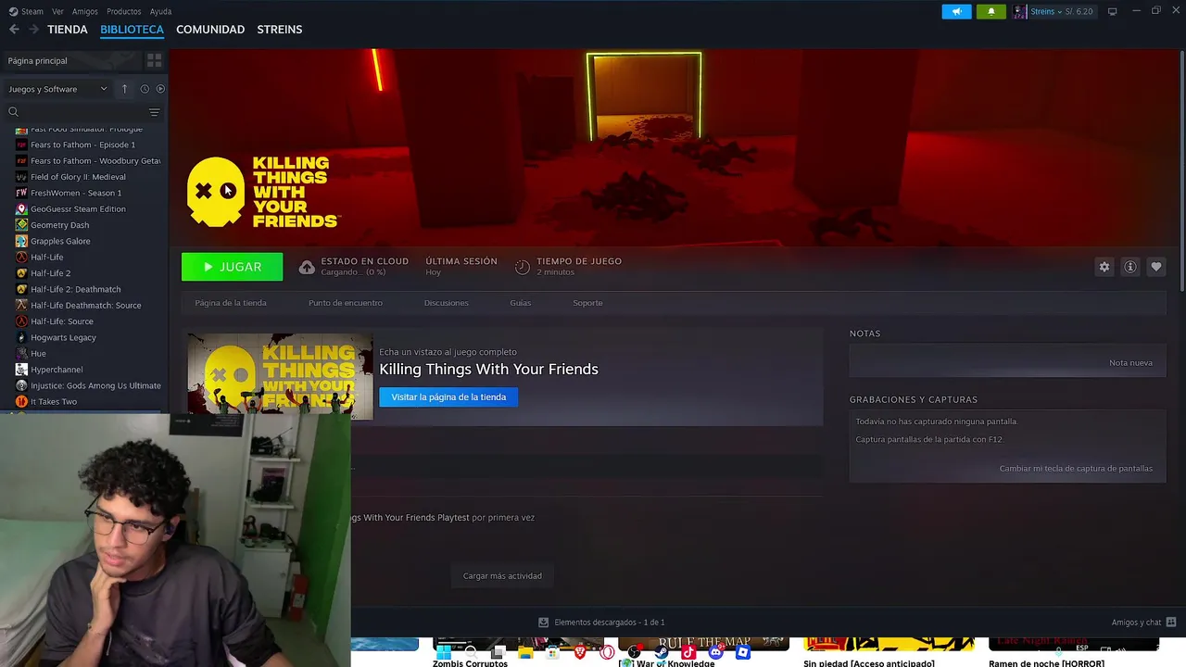Show game info icon

(x=1129, y=267)
